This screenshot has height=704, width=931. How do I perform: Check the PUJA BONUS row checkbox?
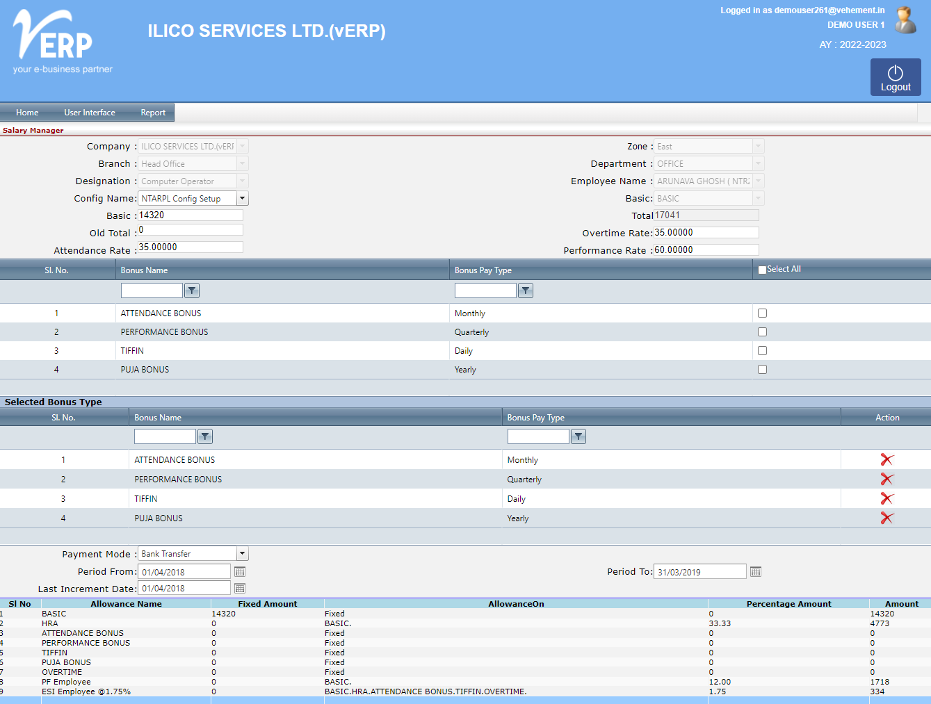pos(762,370)
